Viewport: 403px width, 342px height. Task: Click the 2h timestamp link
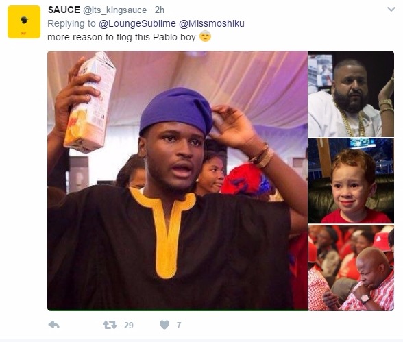click(159, 10)
